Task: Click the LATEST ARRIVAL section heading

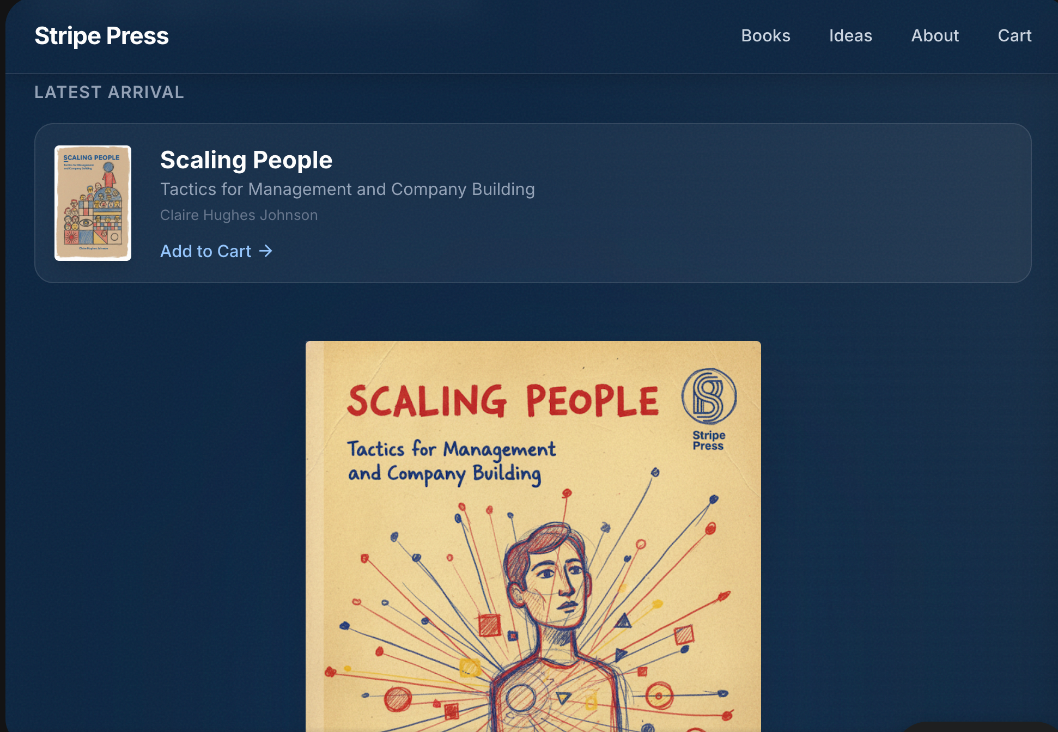Action: [x=109, y=92]
